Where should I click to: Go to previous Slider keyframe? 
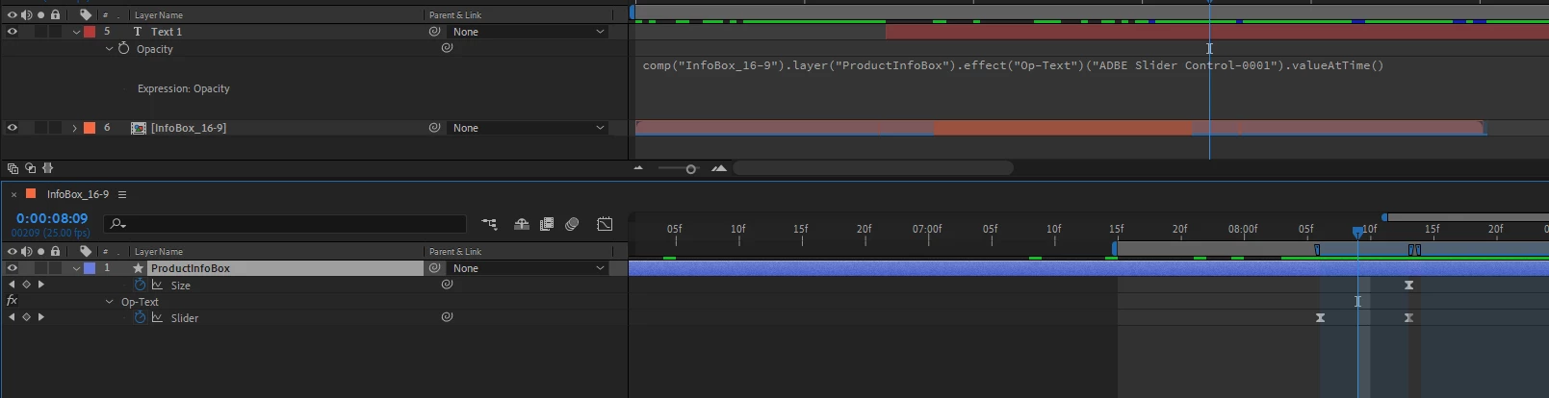point(12,317)
